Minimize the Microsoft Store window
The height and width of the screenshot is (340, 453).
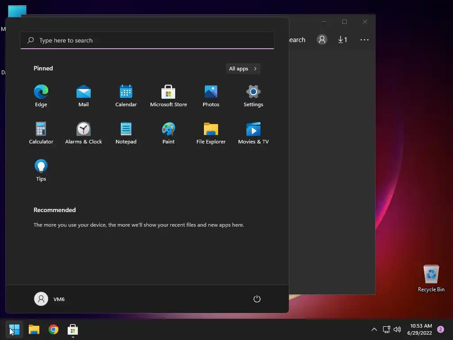[324, 22]
